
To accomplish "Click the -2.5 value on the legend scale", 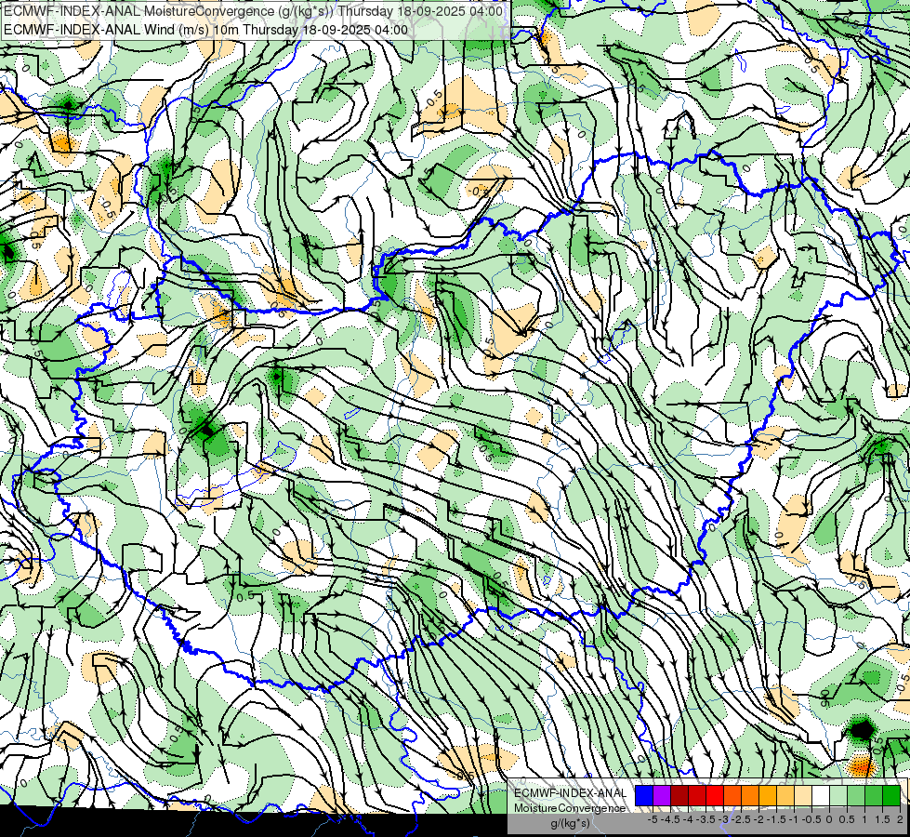I will tap(741, 819).
